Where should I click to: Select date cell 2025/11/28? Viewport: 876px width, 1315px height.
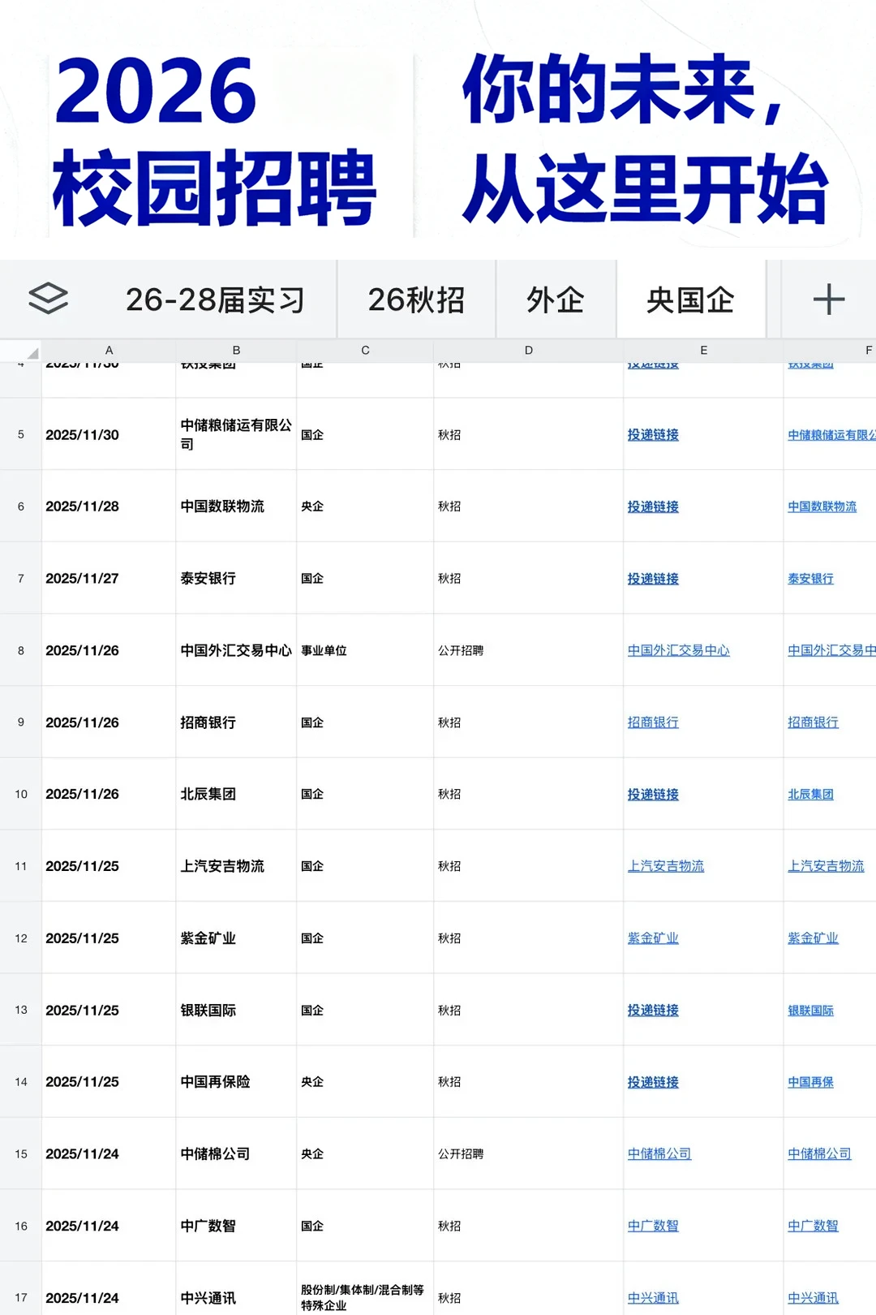[109, 506]
